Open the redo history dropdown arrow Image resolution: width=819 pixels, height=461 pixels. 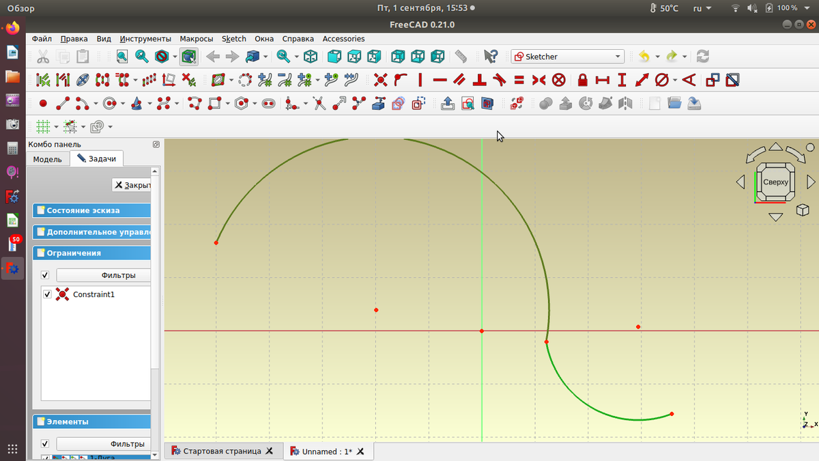tap(685, 57)
